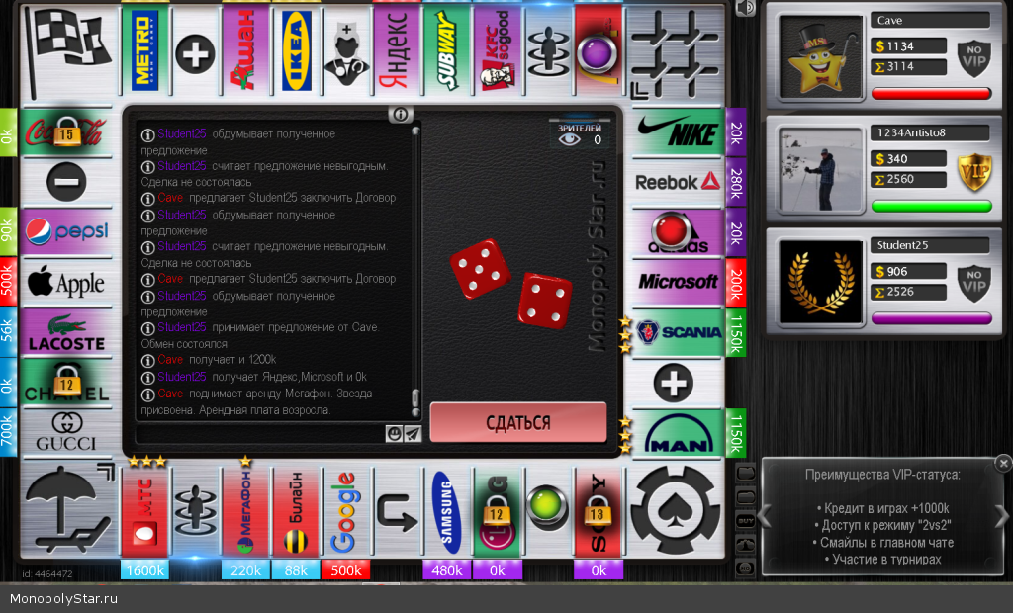Viewport: 1013px width, 613px height.
Task: Click the green ball token
Action: [x=547, y=505]
